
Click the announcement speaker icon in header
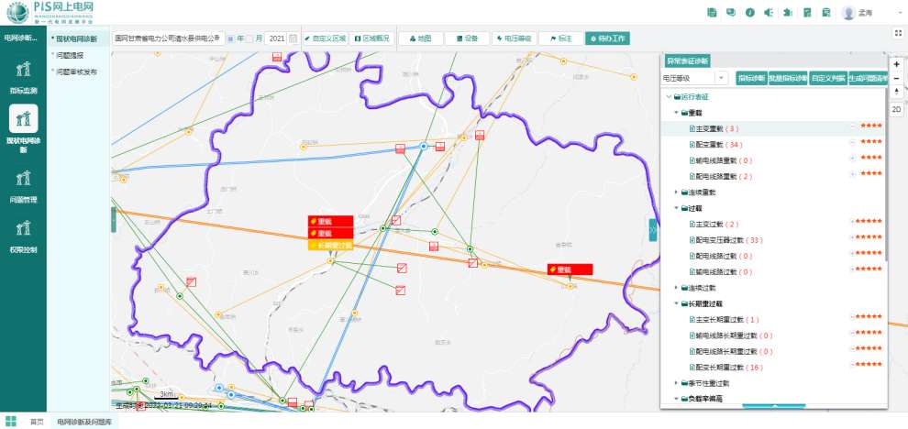pos(768,13)
